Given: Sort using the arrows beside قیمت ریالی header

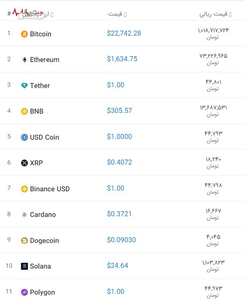Looking at the screenshot, I should pyautogui.click(x=230, y=15).
